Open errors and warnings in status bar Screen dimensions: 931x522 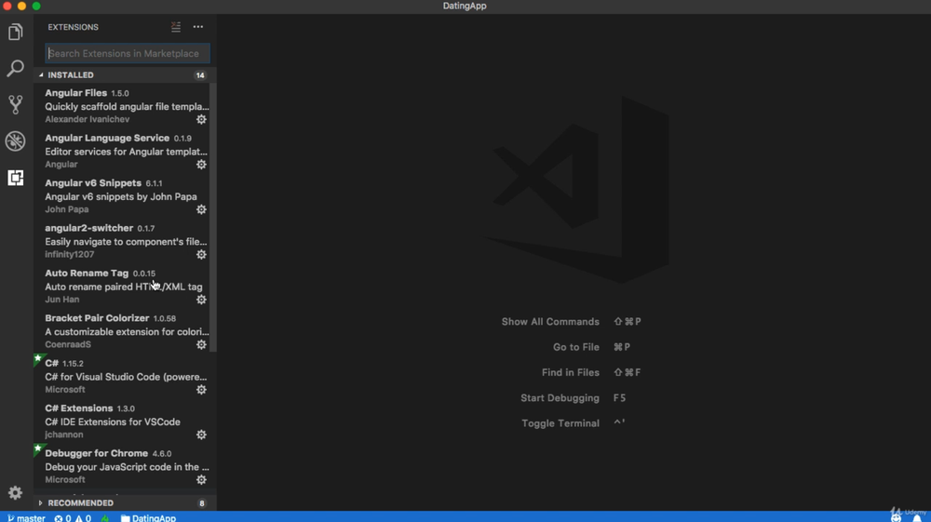point(73,518)
